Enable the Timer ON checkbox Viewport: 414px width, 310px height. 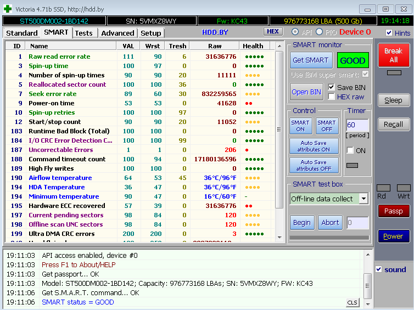350,150
